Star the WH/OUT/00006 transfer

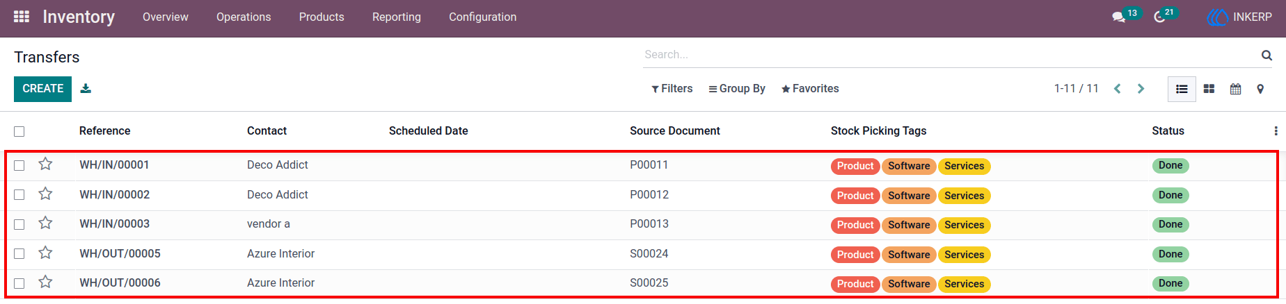coord(45,282)
